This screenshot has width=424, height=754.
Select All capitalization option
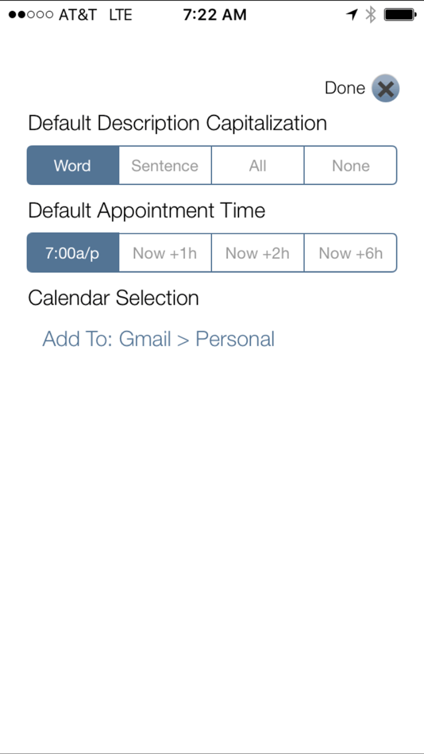click(x=257, y=165)
